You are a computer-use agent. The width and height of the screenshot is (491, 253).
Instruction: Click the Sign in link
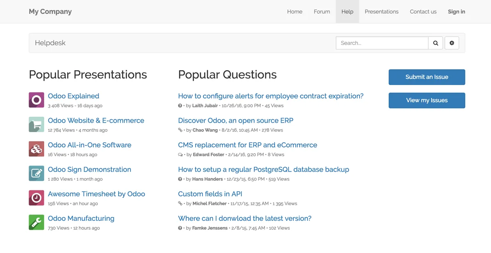456,11
